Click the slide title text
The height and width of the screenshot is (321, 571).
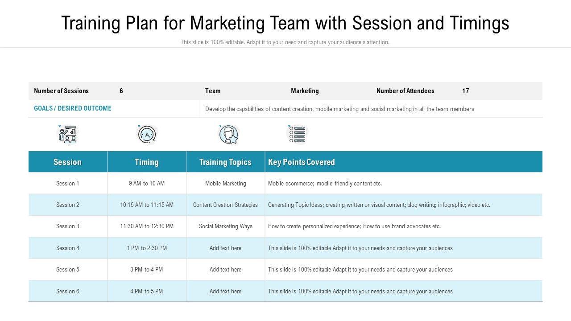[285, 23]
